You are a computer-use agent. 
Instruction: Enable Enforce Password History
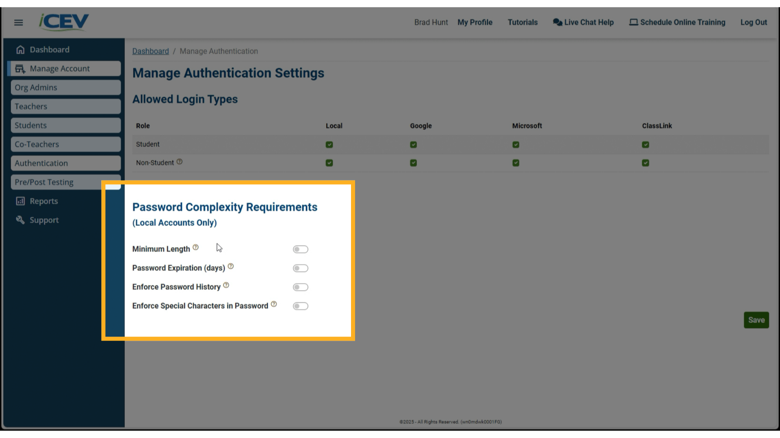point(301,287)
